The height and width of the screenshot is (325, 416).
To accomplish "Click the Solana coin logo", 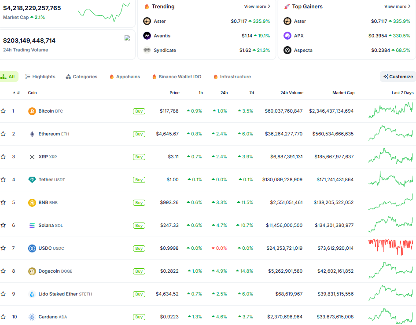I will tap(32, 225).
